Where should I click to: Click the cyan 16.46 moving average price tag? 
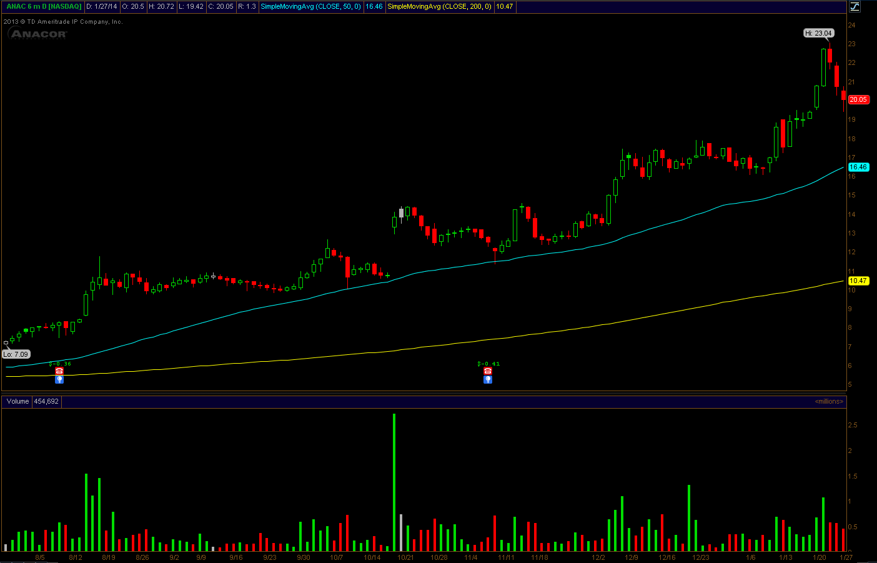tap(858, 167)
